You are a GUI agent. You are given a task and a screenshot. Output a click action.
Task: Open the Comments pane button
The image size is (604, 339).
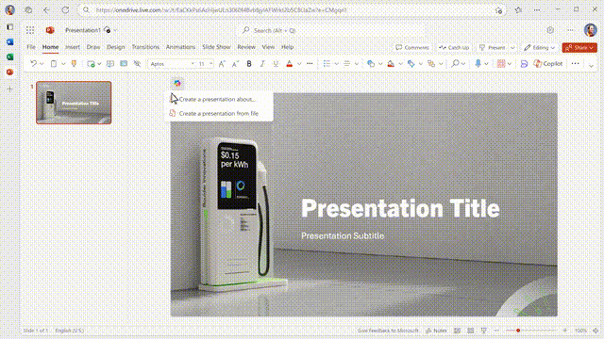point(412,48)
